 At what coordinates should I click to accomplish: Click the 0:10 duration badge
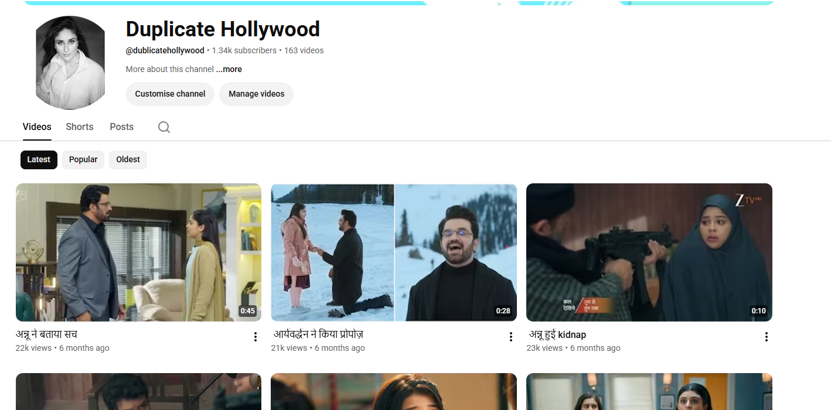(759, 311)
